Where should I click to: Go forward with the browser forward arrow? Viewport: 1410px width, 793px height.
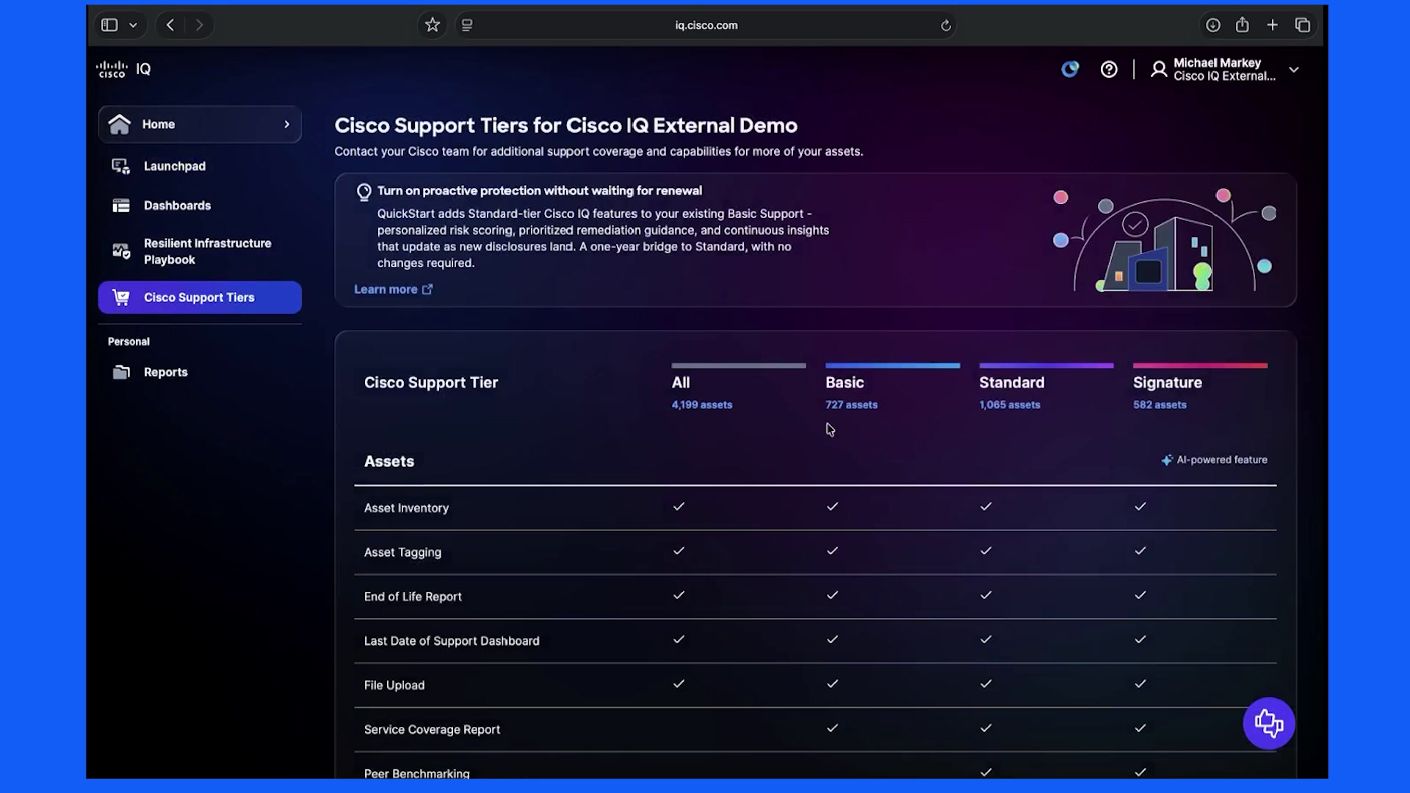pos(199,25)
